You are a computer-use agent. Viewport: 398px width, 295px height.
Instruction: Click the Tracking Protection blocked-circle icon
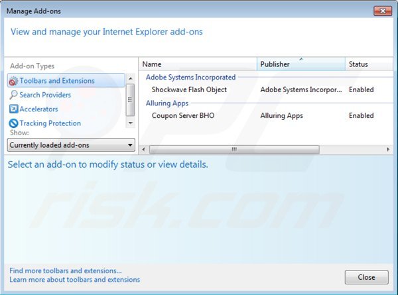(x=13, y=123)
